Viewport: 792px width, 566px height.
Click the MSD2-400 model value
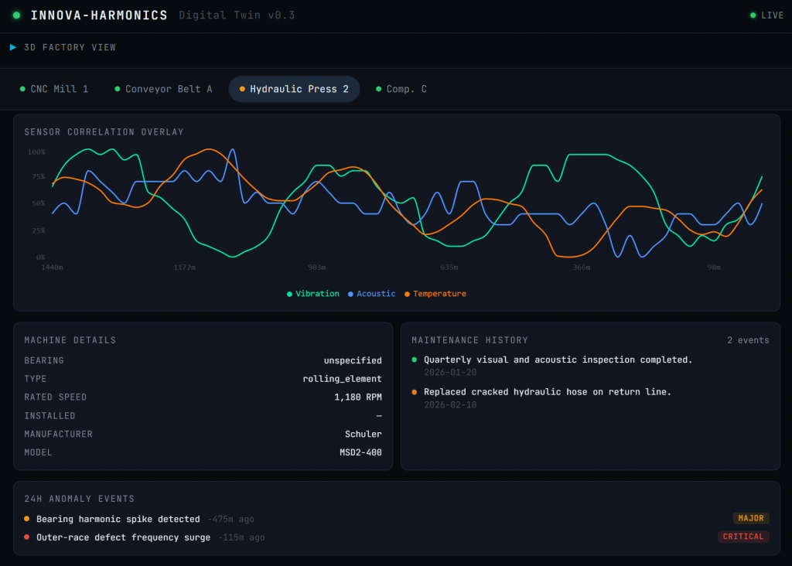360,452
